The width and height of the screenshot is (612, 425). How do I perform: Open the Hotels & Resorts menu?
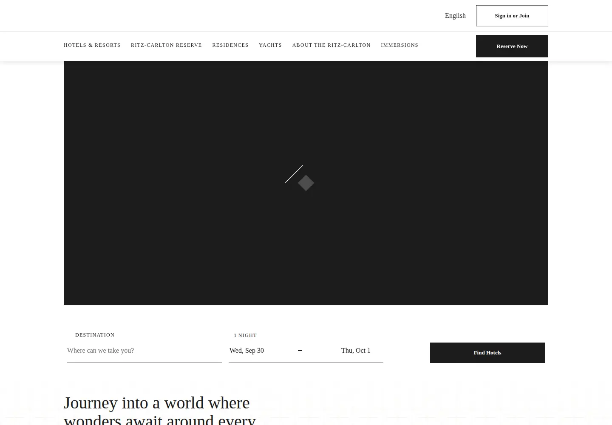coord(92,45)
